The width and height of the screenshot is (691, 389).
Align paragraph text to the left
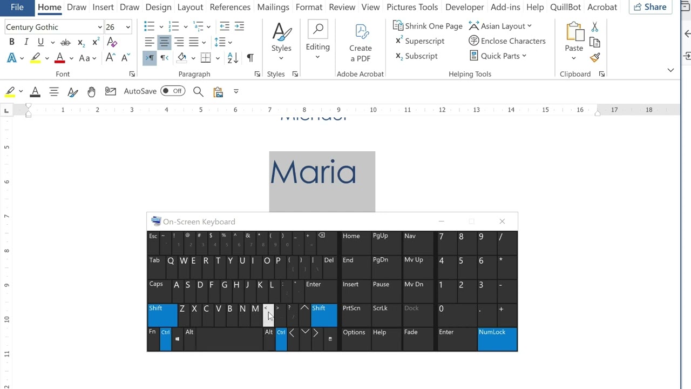[x=150, y=42]
